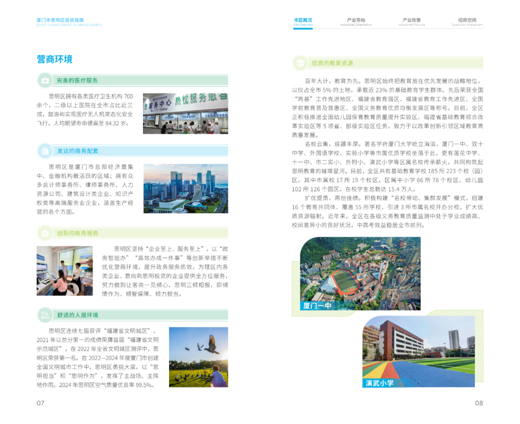Open the government service kiosk photo
520x424 pixels.
[x=65, y=270]
